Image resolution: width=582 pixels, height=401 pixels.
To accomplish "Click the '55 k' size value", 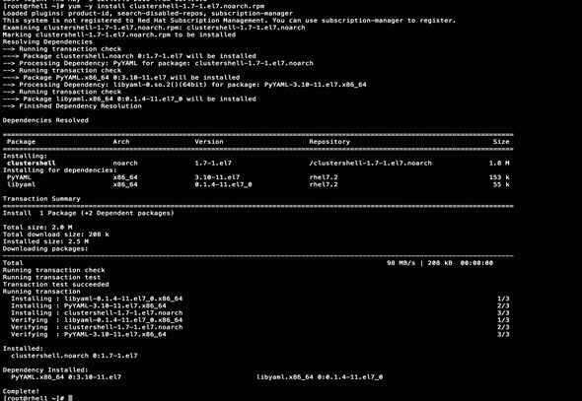I will pyautogui.click(x=501, y=184).
